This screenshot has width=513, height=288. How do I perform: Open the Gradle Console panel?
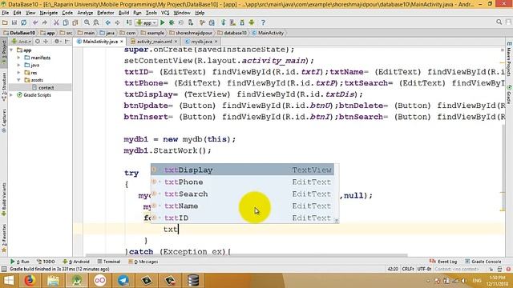tap(483, 262)
